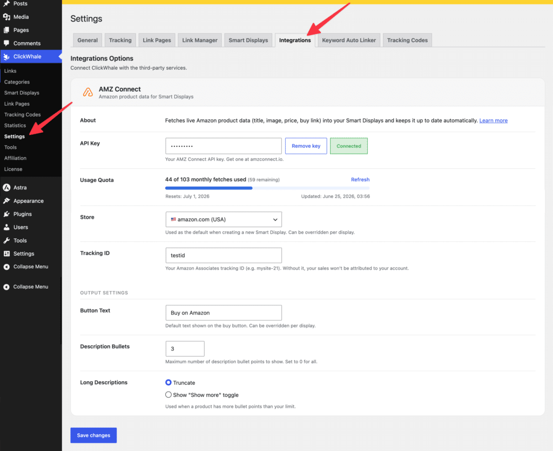Open the Link Manager tab

200,40
